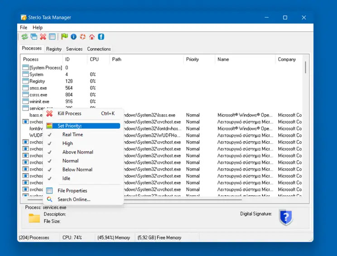Click the file properties table toolbar icon
The width and height of the screenshot is (337, 256).
click(52, 37)
